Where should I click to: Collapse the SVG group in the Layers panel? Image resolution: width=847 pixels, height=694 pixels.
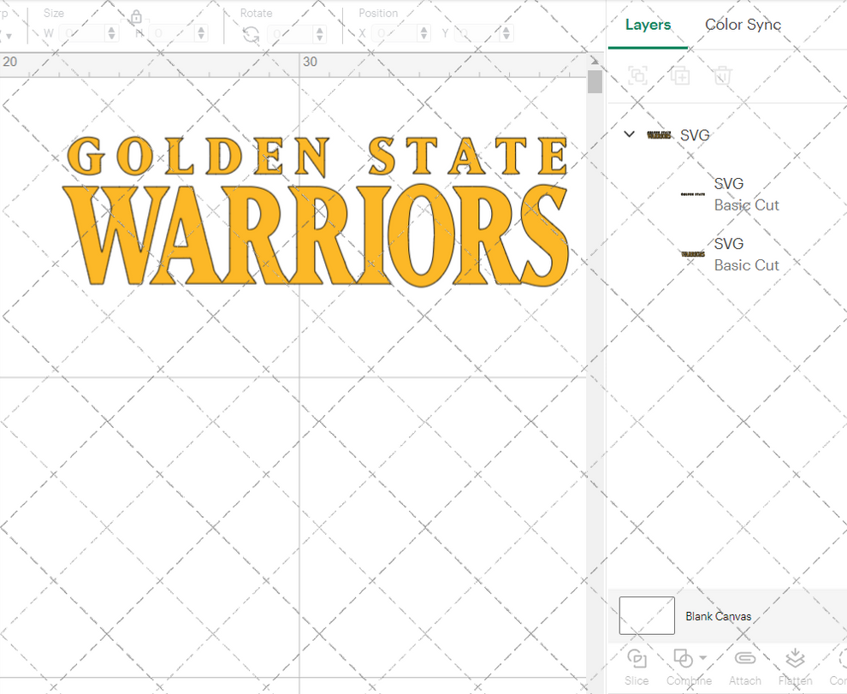pyautogui.click(x=629, y=134)
